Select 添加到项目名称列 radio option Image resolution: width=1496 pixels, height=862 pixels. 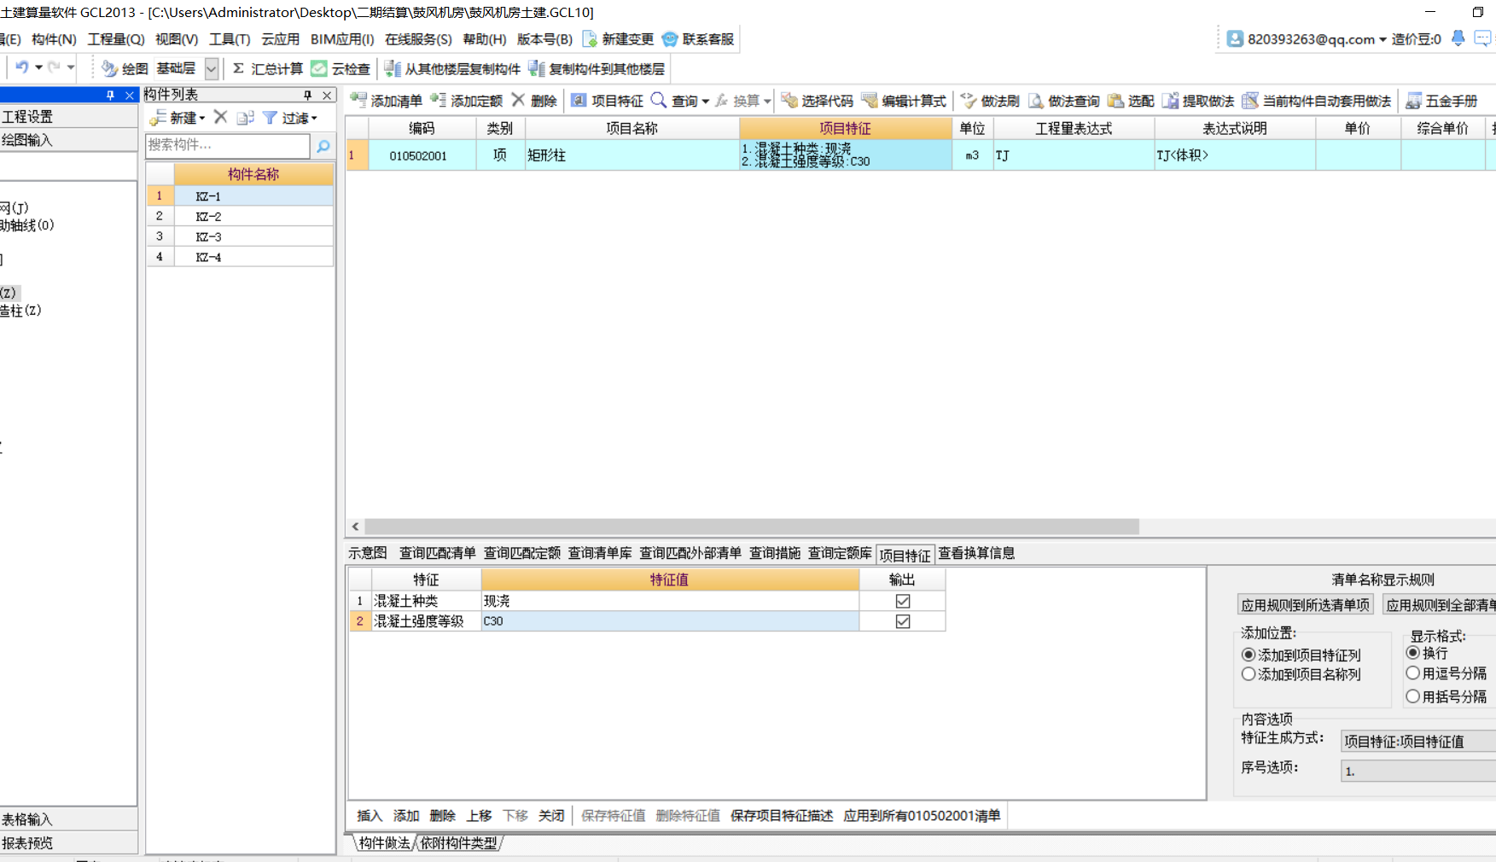[1249, 674]
